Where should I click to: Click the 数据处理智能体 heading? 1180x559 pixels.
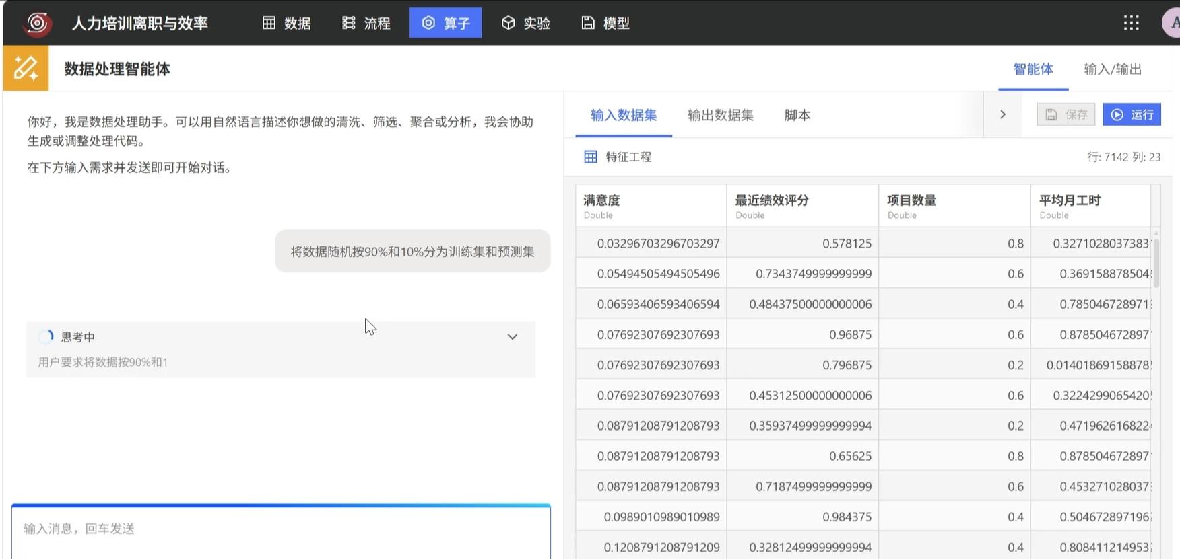point(117,69)
